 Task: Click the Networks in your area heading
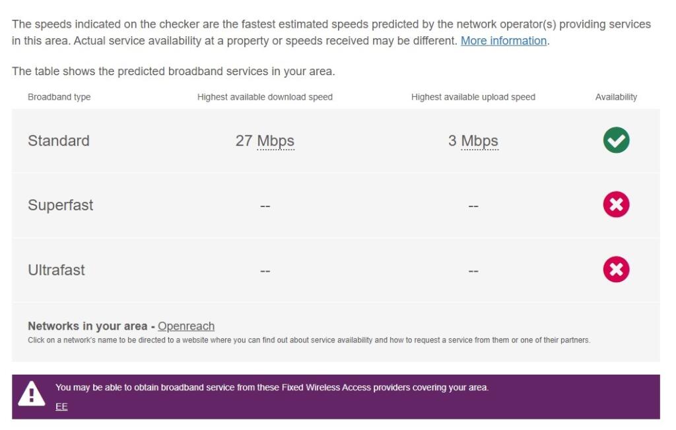click(88, 326)
